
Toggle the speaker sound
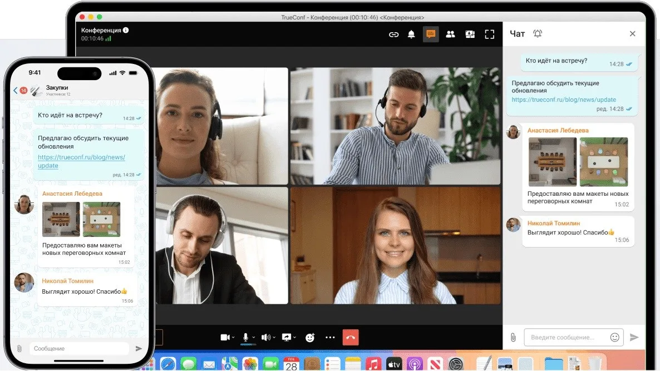(x=265, y=338)
